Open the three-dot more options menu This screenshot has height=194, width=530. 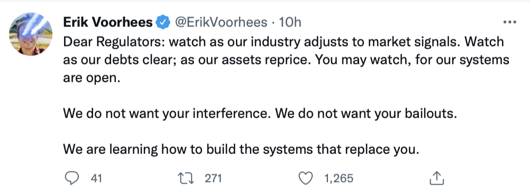[x=510, y=23]
